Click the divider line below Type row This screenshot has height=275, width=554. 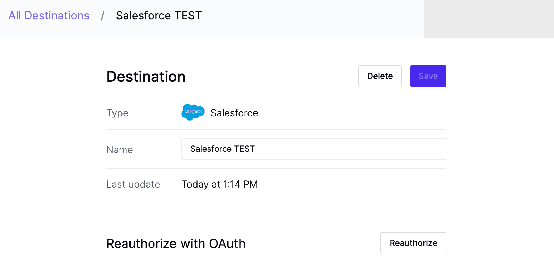(276, 129)
